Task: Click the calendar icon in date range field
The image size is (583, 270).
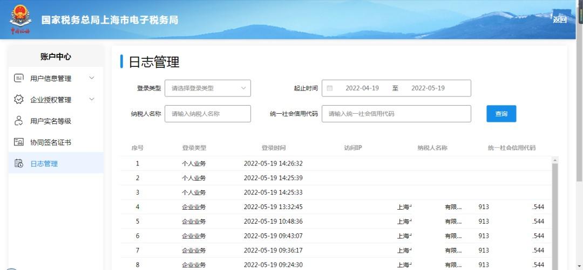Action: point(329,88)
